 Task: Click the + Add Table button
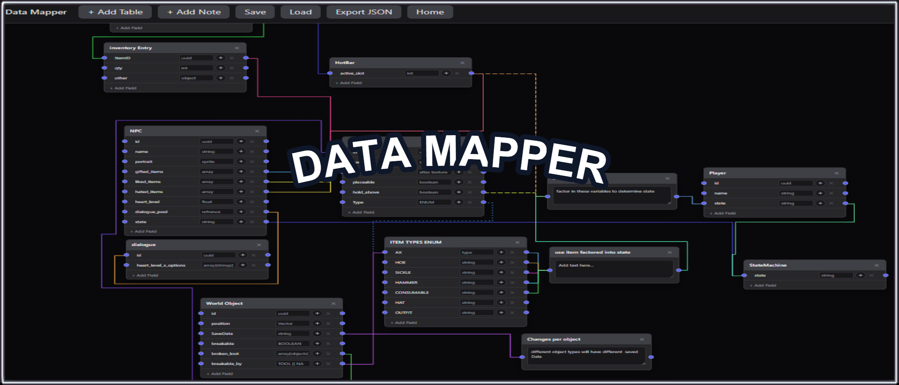click(x=115, y=12)
